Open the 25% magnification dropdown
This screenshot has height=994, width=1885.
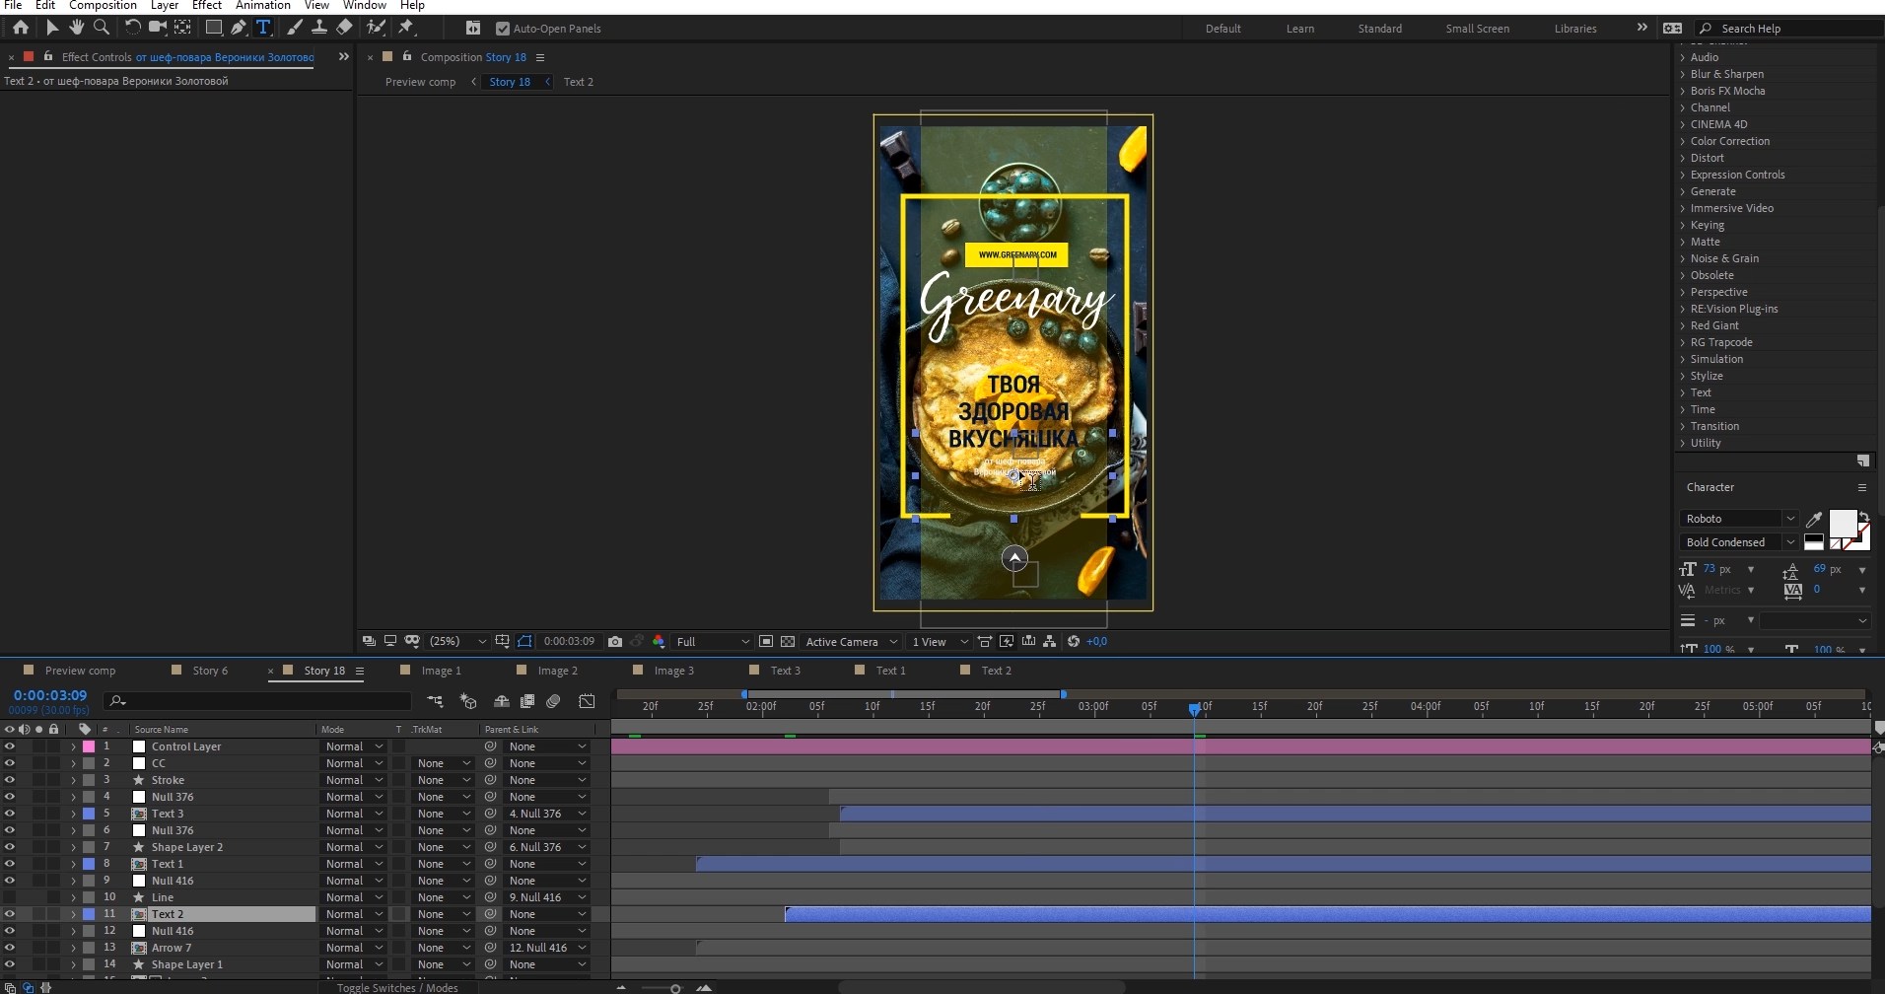[457, 642]
